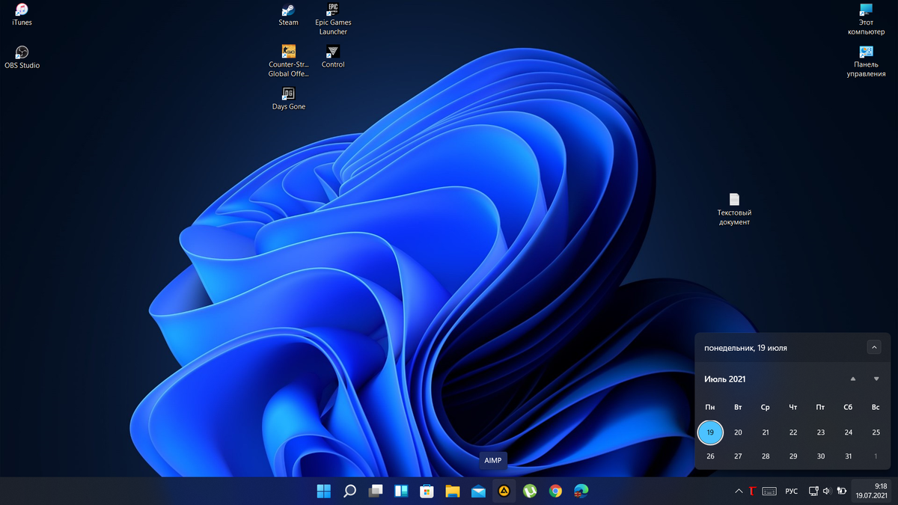This screenshot has height=505, width=898.
Task: Select the Control game shortcut
Action: [x=333, y=56]
